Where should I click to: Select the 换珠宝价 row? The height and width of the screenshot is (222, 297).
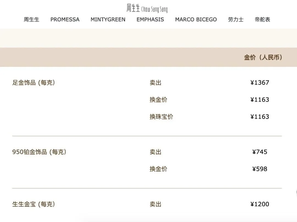(161, 117)
